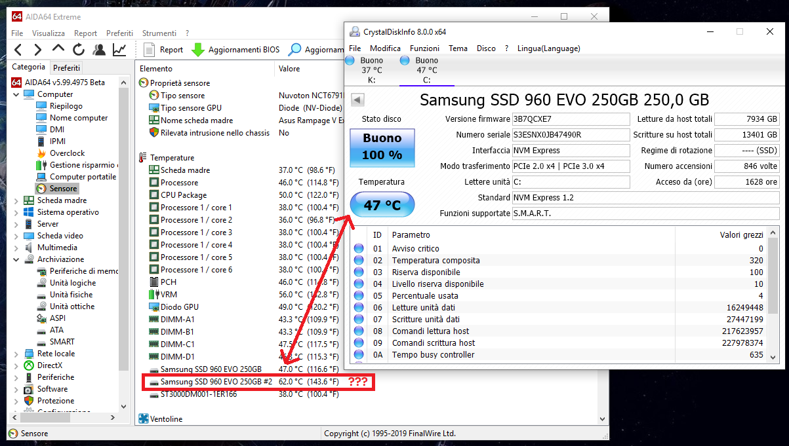The image size is (789, 446).
Task: Click the AIDA64 refresh icon
Action: pyautogui.click(x=79, y=49)
